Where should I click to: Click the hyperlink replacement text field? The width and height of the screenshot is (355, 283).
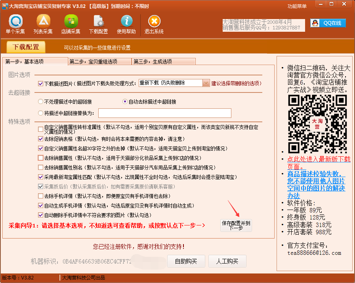pos(164,113)
